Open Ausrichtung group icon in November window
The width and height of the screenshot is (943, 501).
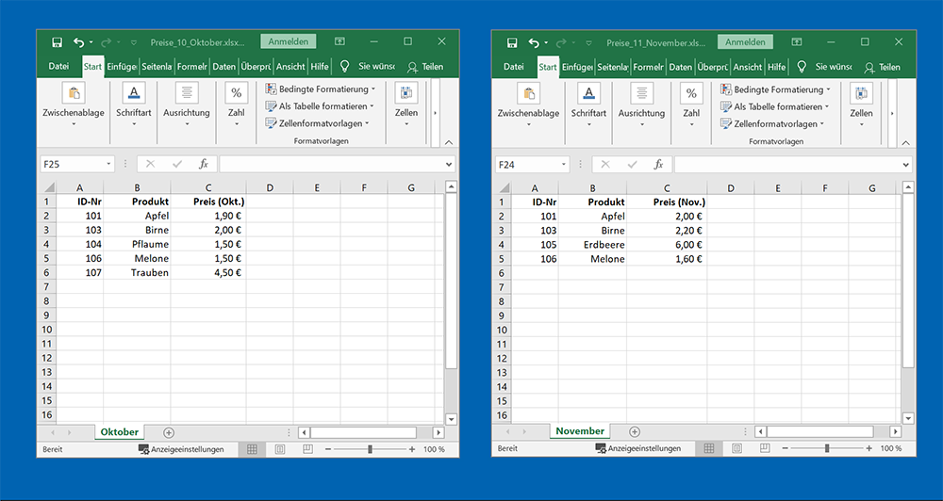[642, 93]
